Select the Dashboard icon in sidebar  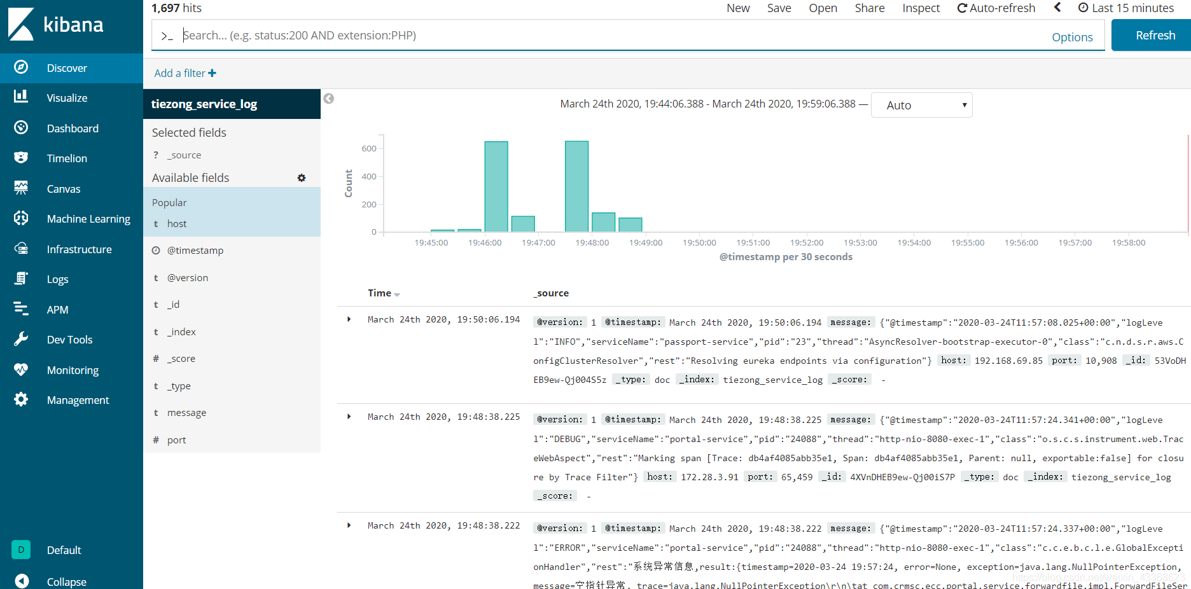coord(21,128)
